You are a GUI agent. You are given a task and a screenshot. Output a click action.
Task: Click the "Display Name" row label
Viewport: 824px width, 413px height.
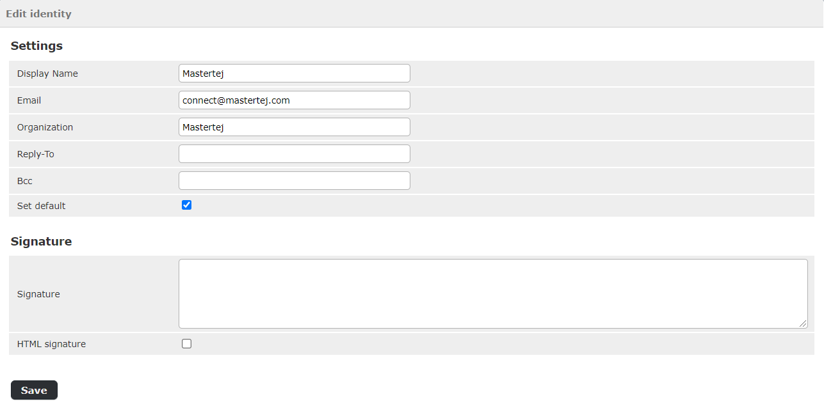pyautogui.click(x=47, y=74)
